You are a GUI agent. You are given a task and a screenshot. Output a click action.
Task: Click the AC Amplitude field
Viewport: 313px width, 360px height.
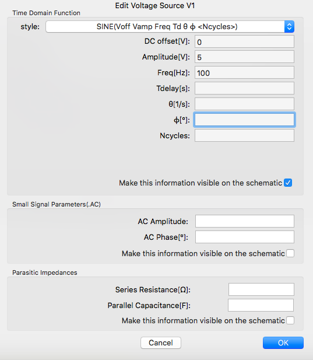pyautogui.click(x=245, y=221)
